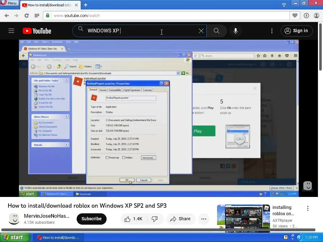
Task: Focus the www.youtube.com/watch address bar
Action: pyautogui.click(x=166, y=16)
